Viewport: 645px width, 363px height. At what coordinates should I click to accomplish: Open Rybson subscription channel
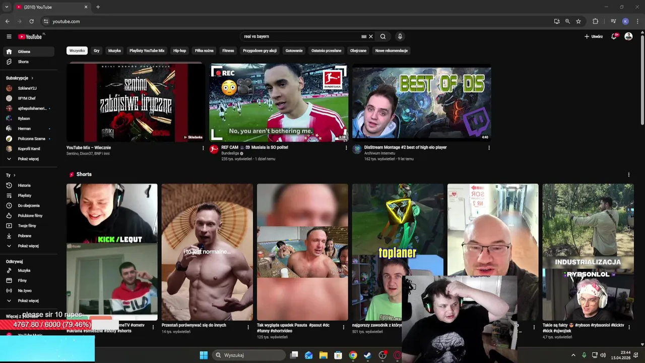(x=29, y=118)
